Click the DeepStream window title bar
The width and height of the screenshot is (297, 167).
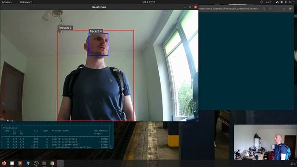(x=99, y=7)
